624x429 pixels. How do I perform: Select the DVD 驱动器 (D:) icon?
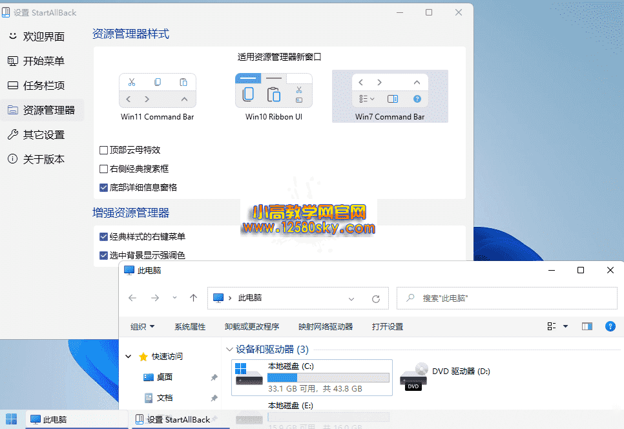coord(414,376)
